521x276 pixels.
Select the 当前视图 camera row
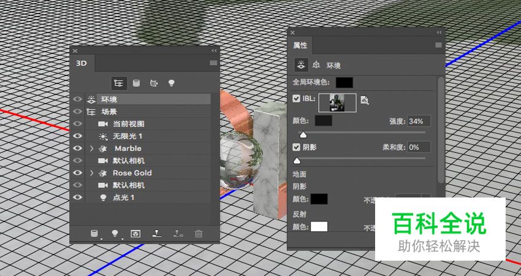pos(148,124)
